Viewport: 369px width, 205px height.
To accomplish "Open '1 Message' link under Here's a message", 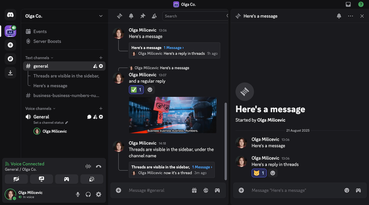I will (x=174, y=48).
